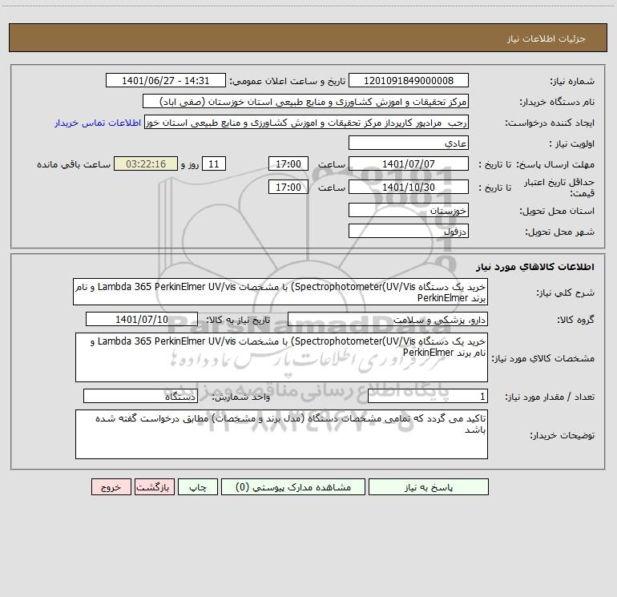The height and width of the screenshot is (597, 617).
Task: Click the delivery province field خوزستان
Action: [409, 210]
